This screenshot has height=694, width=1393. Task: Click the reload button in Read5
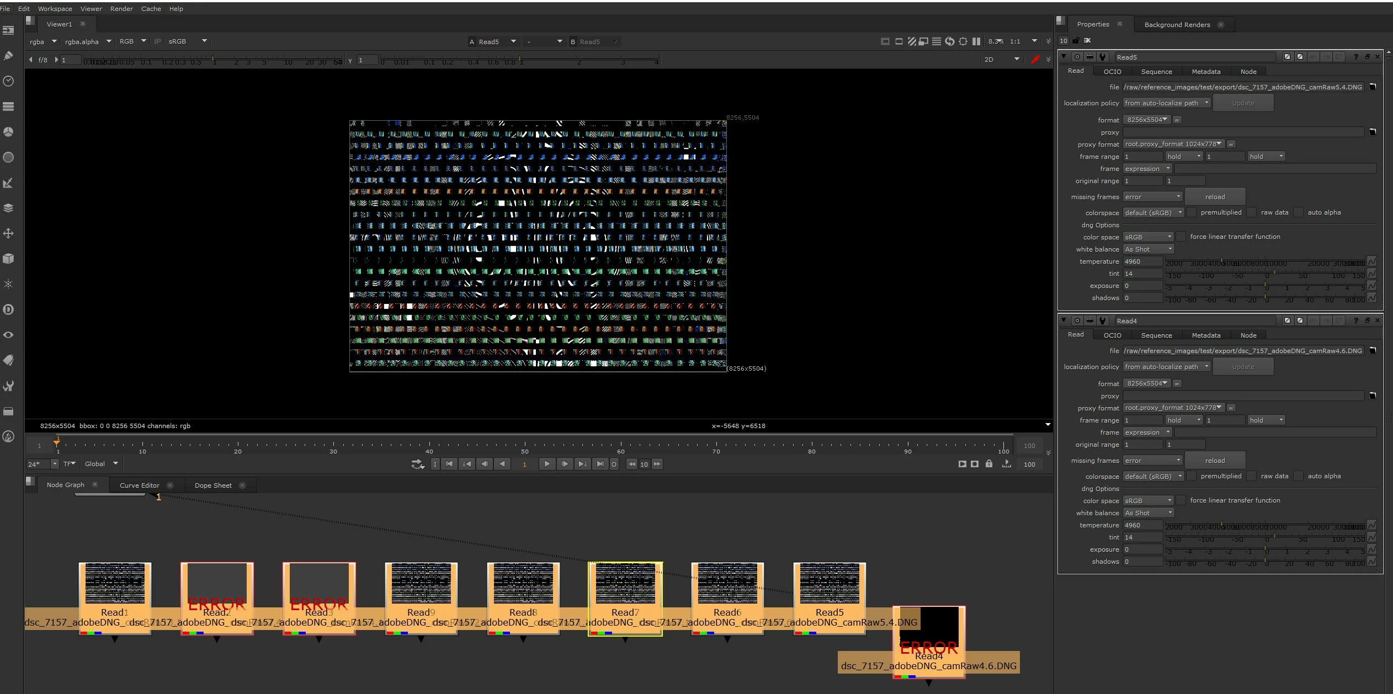tap(1215, 197)
